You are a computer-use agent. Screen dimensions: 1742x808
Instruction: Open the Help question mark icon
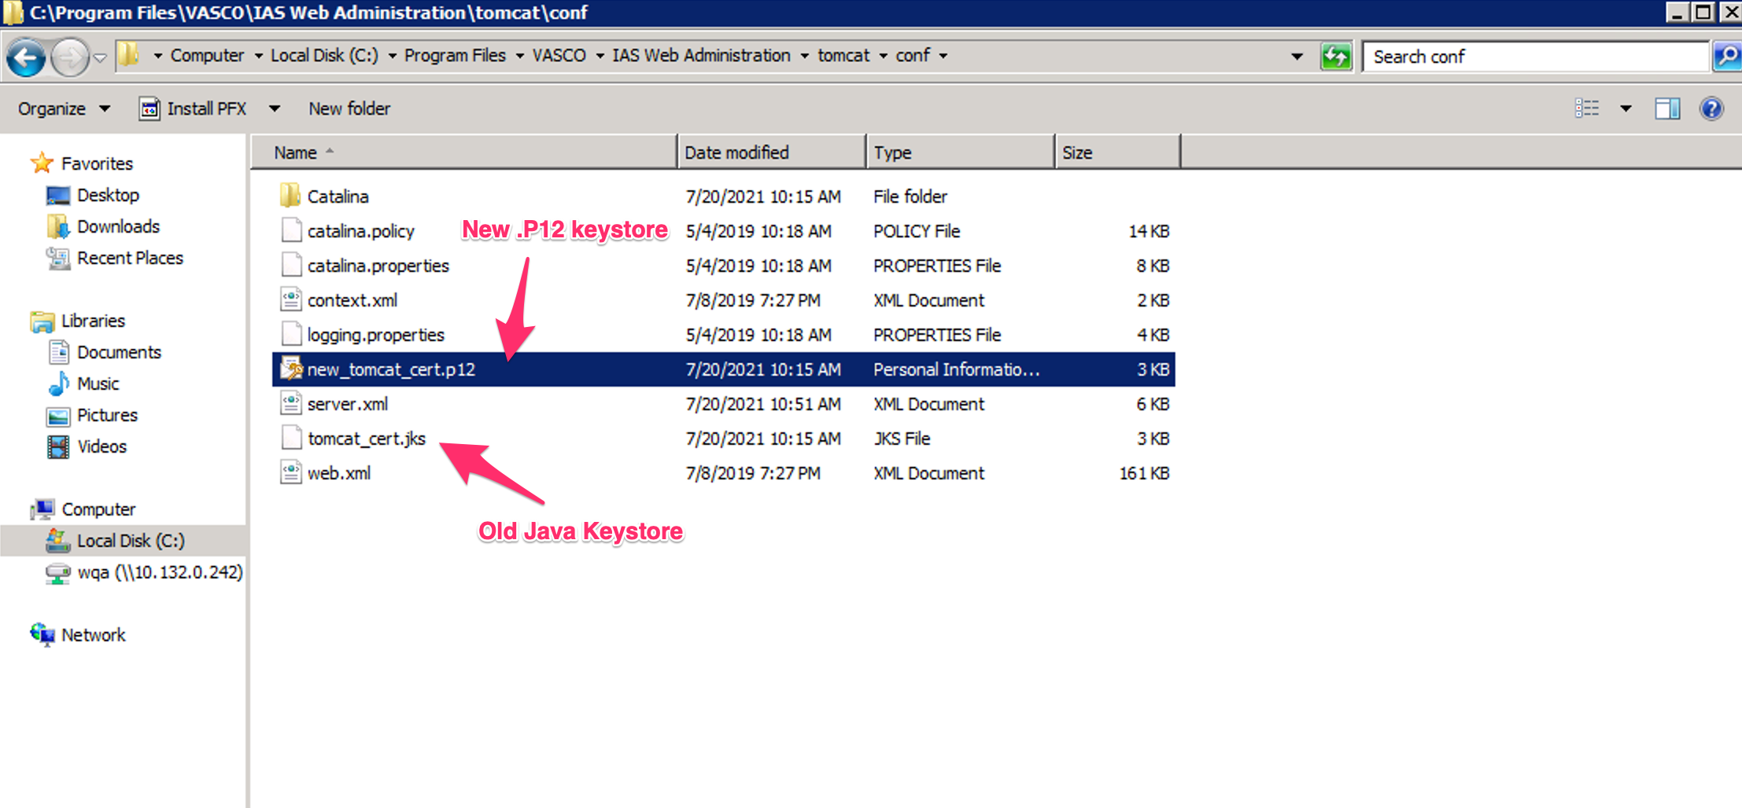tap(1711, 108)
